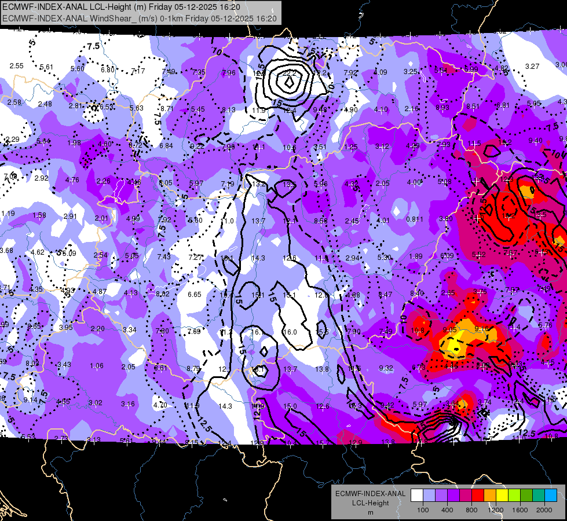Click the grid value 3.68
Screen dimensions: 567x521
(6, 251)
